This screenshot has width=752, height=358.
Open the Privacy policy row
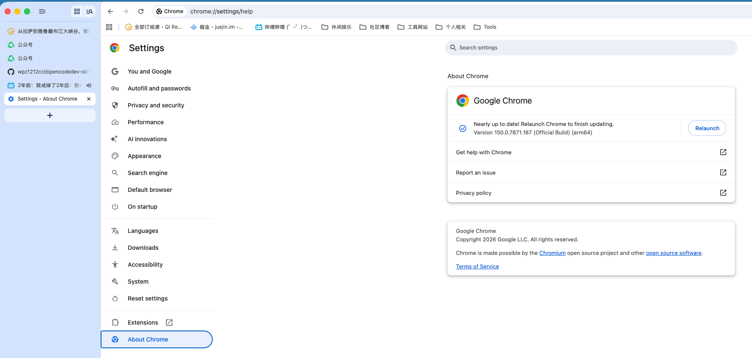tap(591, 193)
